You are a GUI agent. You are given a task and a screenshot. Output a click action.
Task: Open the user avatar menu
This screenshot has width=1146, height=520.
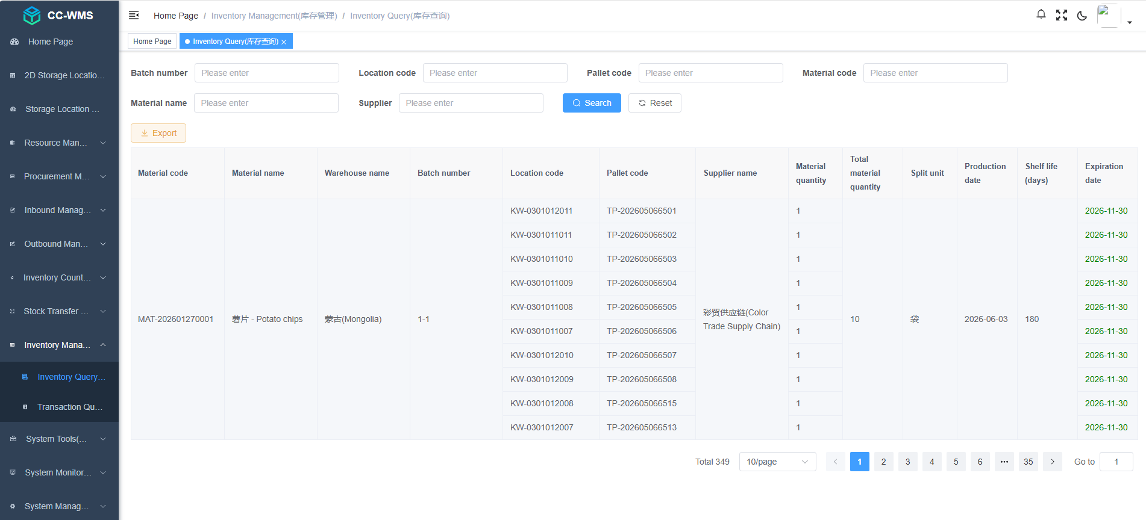pyautogui.click(x=1109, y=15)
